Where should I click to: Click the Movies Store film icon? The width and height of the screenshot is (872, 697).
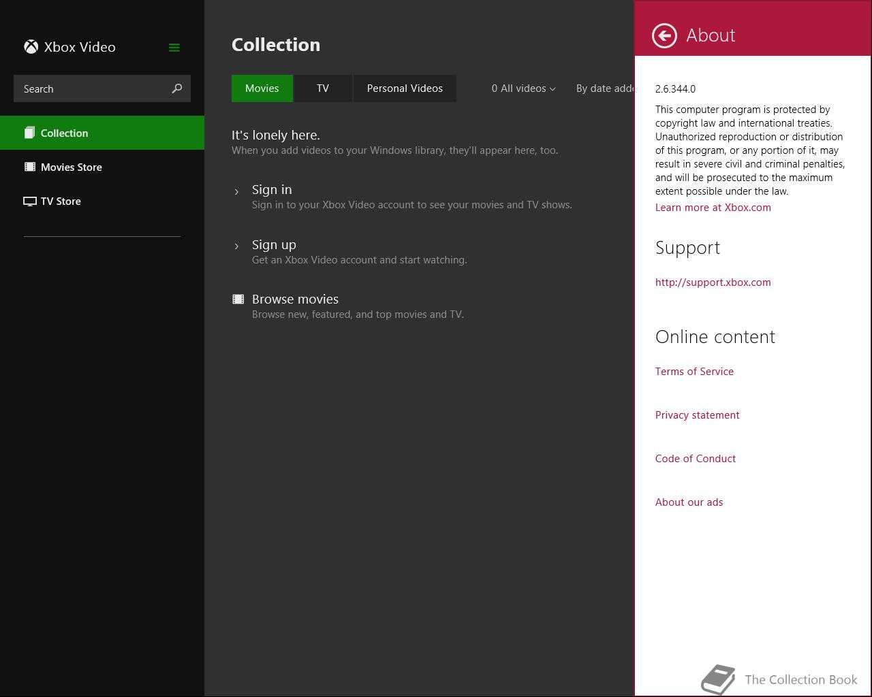[30, 167]
